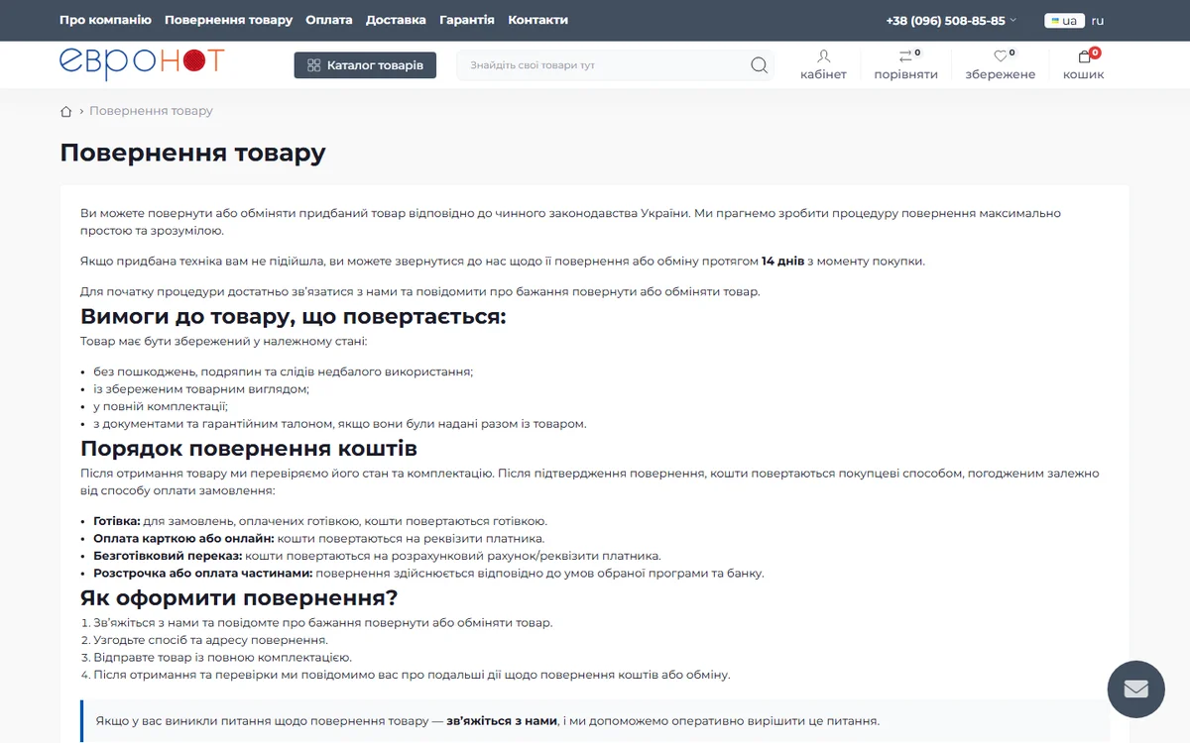
Task: Click the Повернення товару page heading
Action: tap(192, 153)
